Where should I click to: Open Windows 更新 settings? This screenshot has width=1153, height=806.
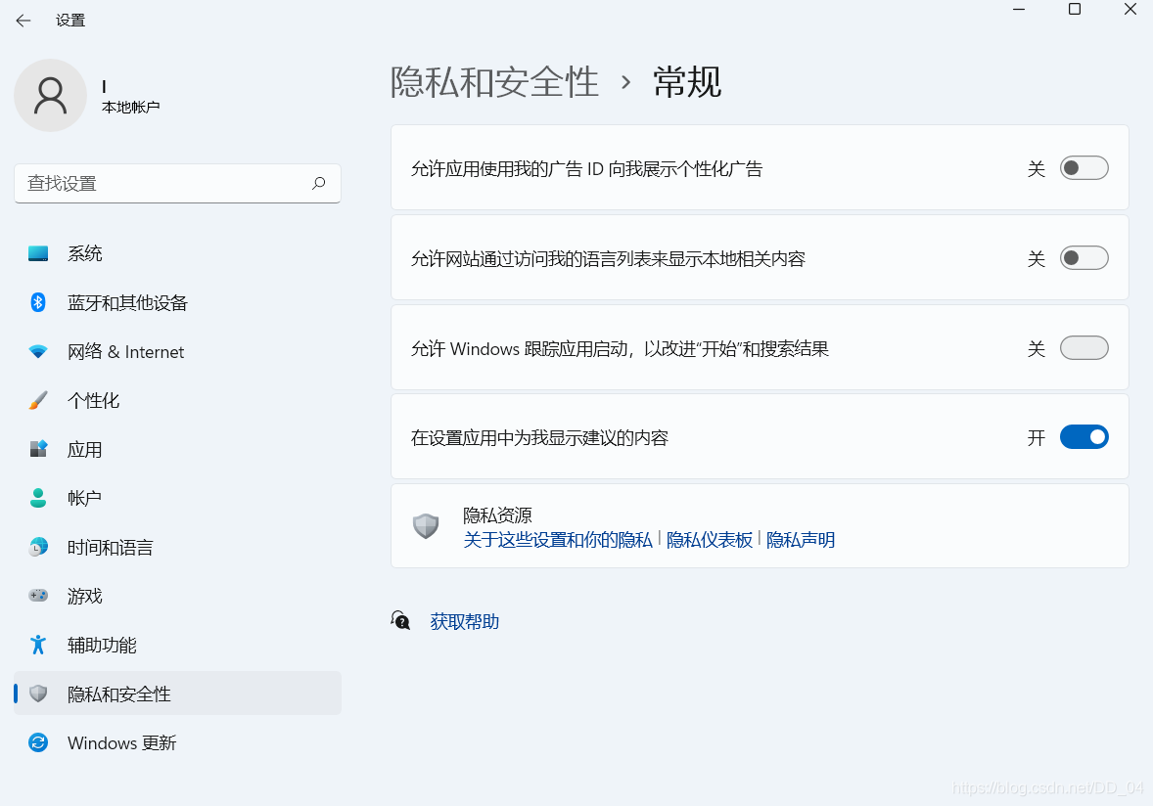tap(38, 742)
